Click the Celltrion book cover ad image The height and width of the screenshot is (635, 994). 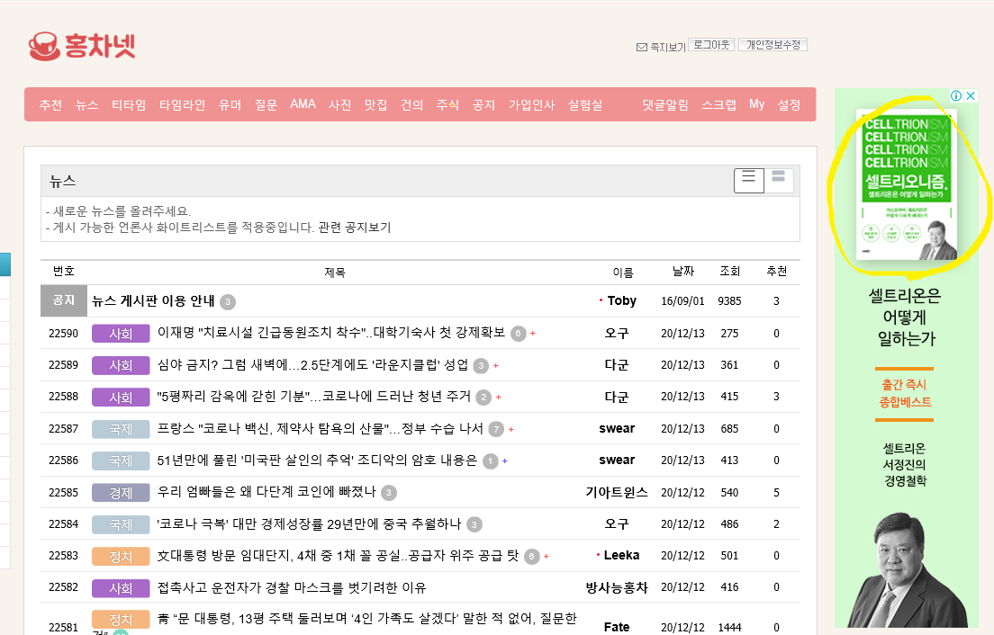[x=908, y=184]
